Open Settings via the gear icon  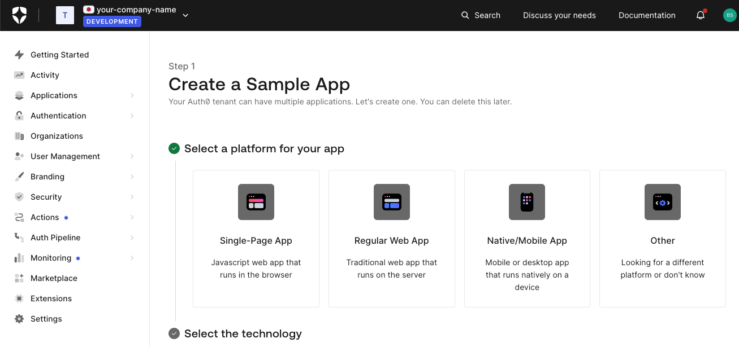point(19,319)
